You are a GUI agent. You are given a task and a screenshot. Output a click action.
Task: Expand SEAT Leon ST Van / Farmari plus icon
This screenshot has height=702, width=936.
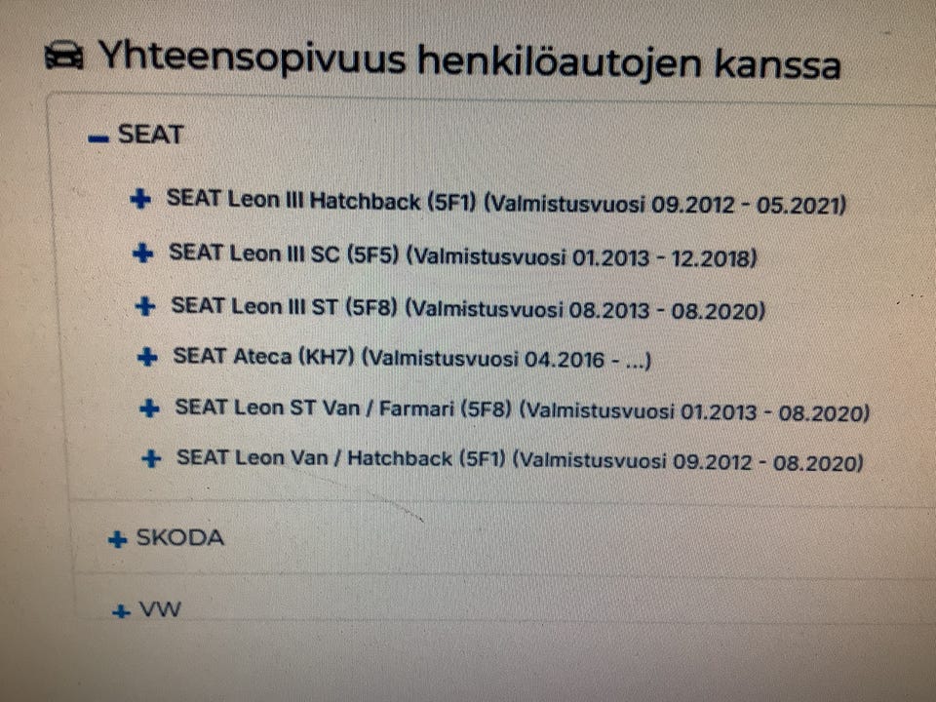149,409
